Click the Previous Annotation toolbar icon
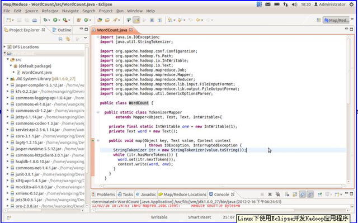The height and width of the screenshot is (223, 358). (x=180, y=20)
